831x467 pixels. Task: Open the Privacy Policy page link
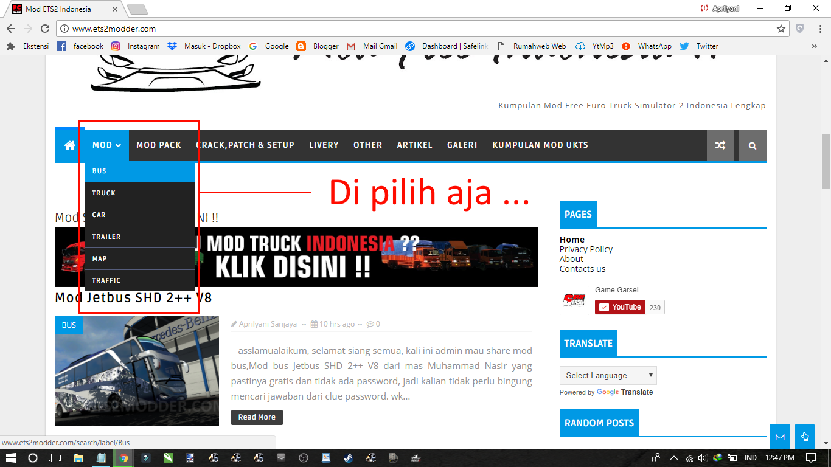(586, 249)
